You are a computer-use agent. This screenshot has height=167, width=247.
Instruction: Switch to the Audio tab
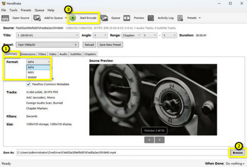click(63, 54)
